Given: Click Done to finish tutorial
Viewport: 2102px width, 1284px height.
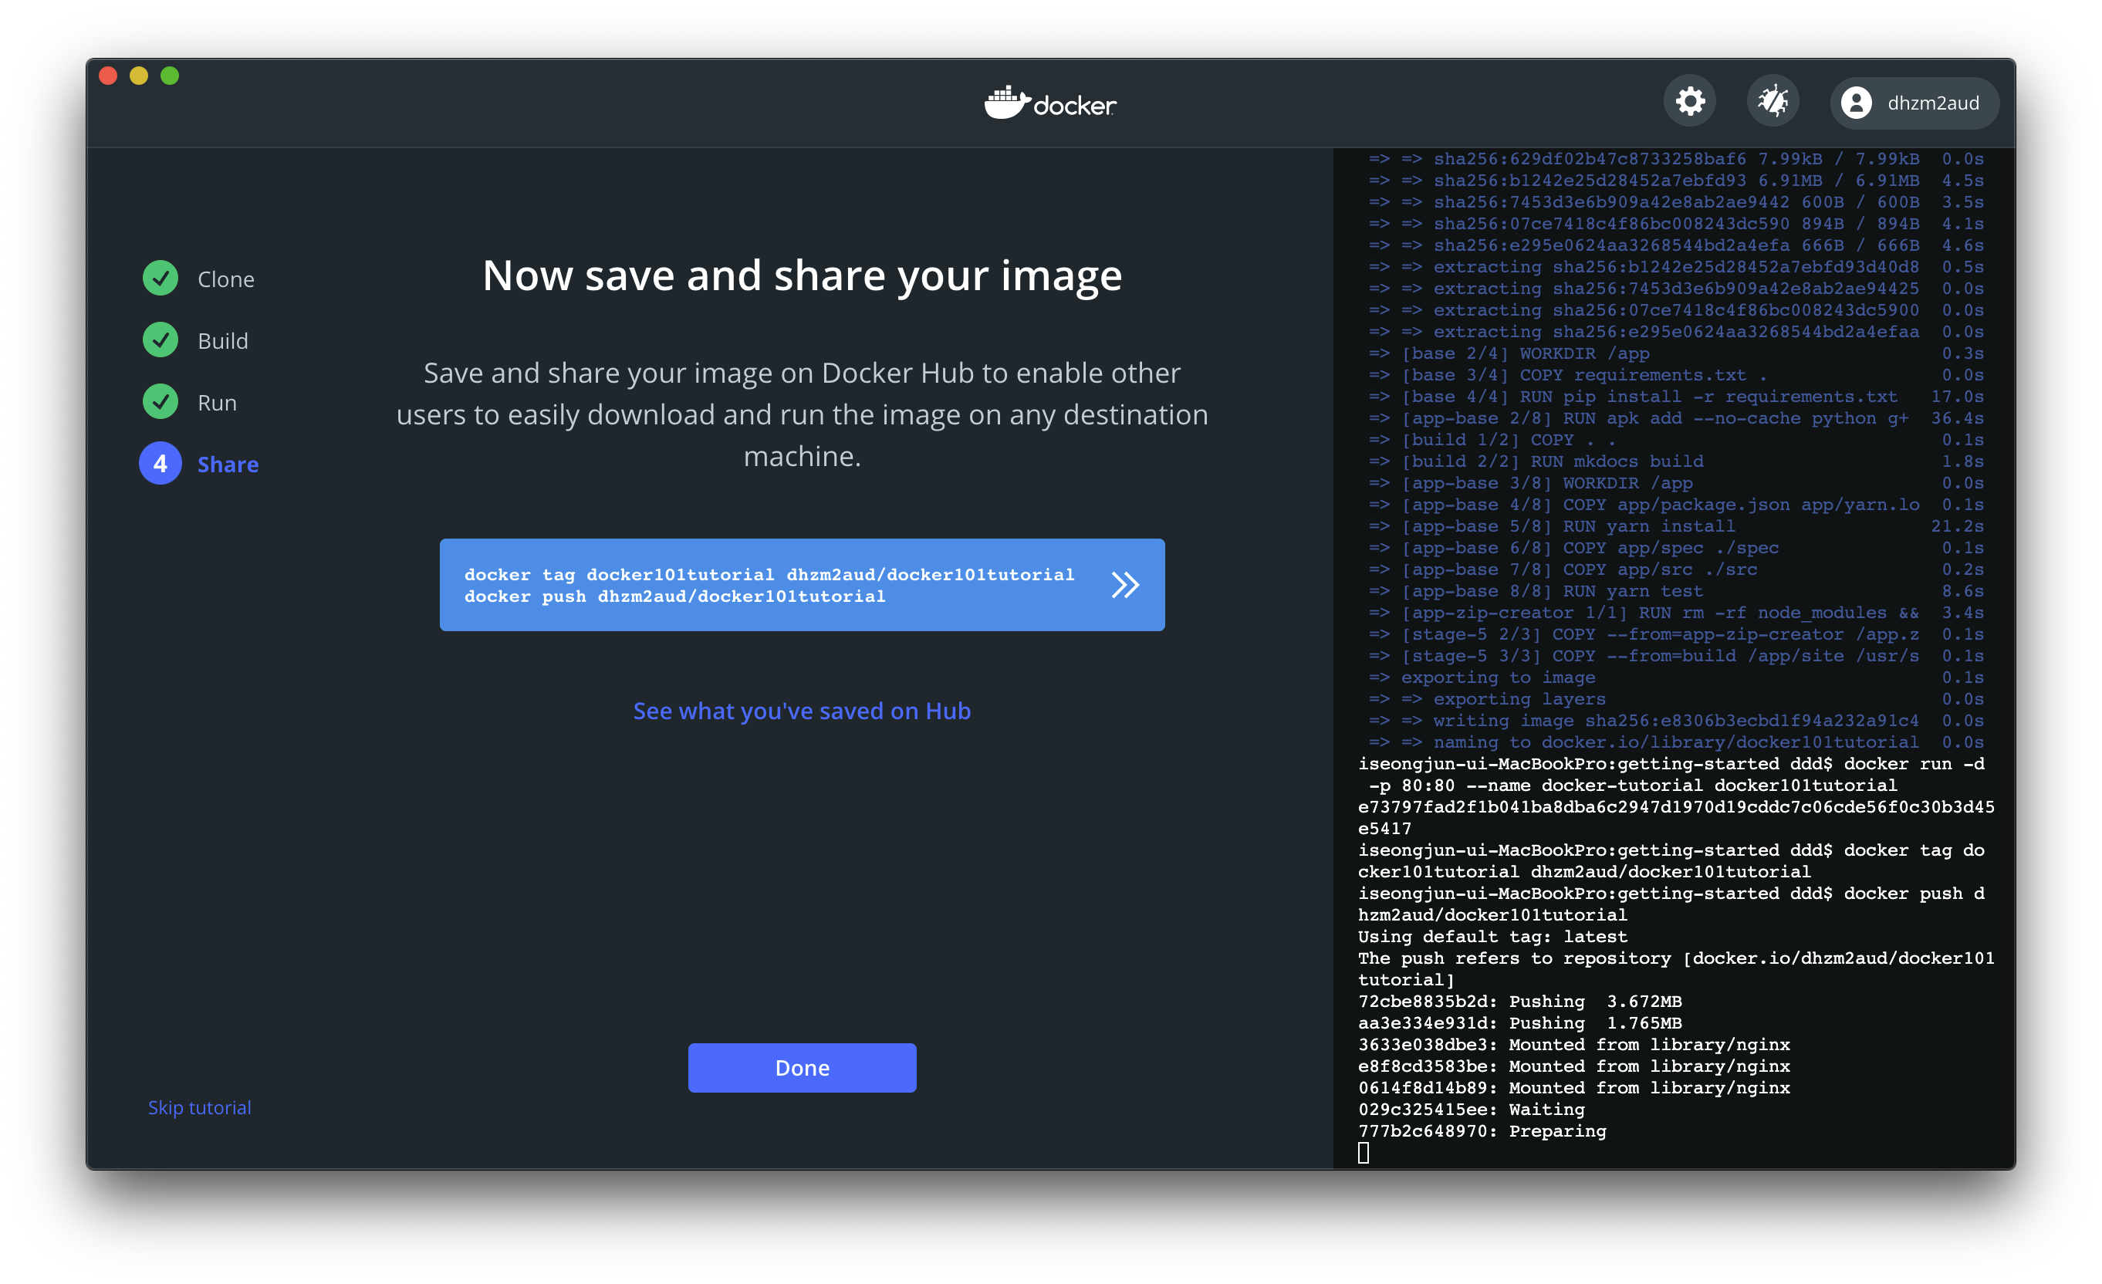Looking at the screenshot, I should [802, 1066].
